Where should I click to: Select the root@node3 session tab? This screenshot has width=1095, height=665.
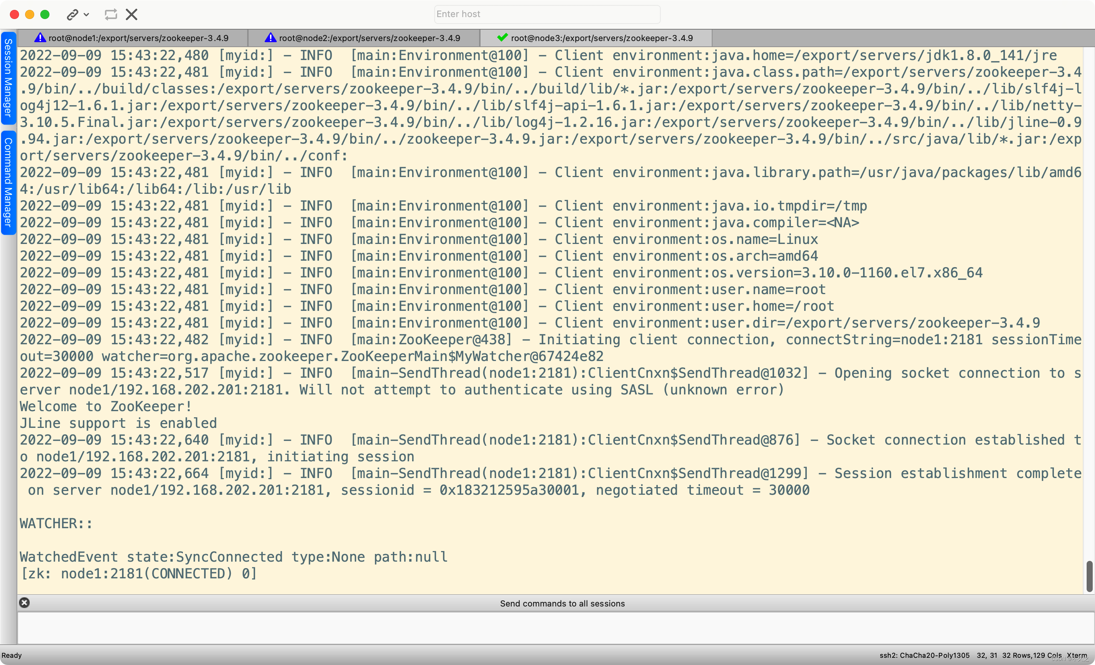pos(596,38)
